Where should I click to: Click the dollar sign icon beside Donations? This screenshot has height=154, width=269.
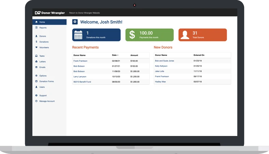36,42
